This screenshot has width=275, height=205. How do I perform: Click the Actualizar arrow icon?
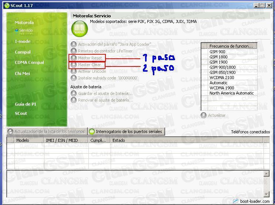204,115
